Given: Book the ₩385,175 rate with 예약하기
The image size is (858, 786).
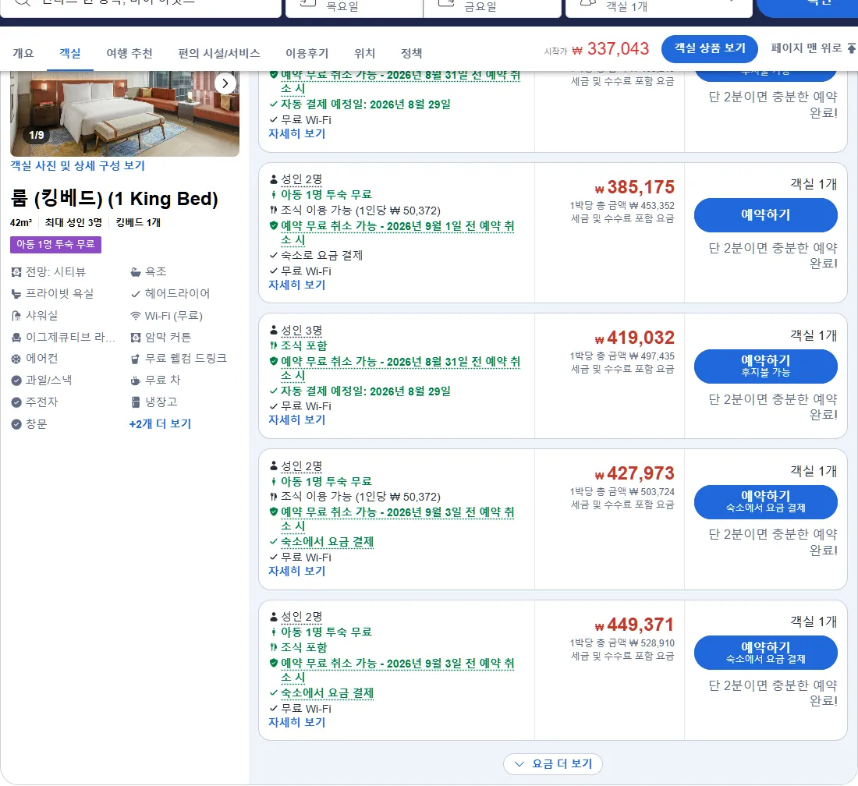Looking at the screenshot, I should (765, 215).
